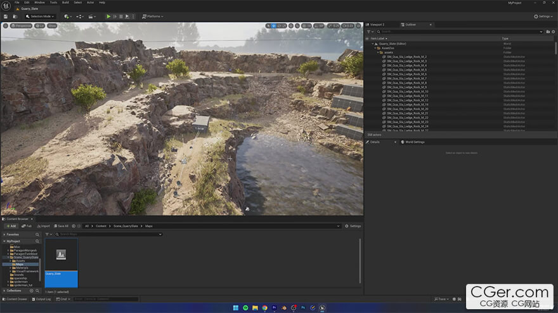The height and width of the screenshot is (313, 558).
Task: Click the Outliner add folder icon
Action: coord(548,32)
